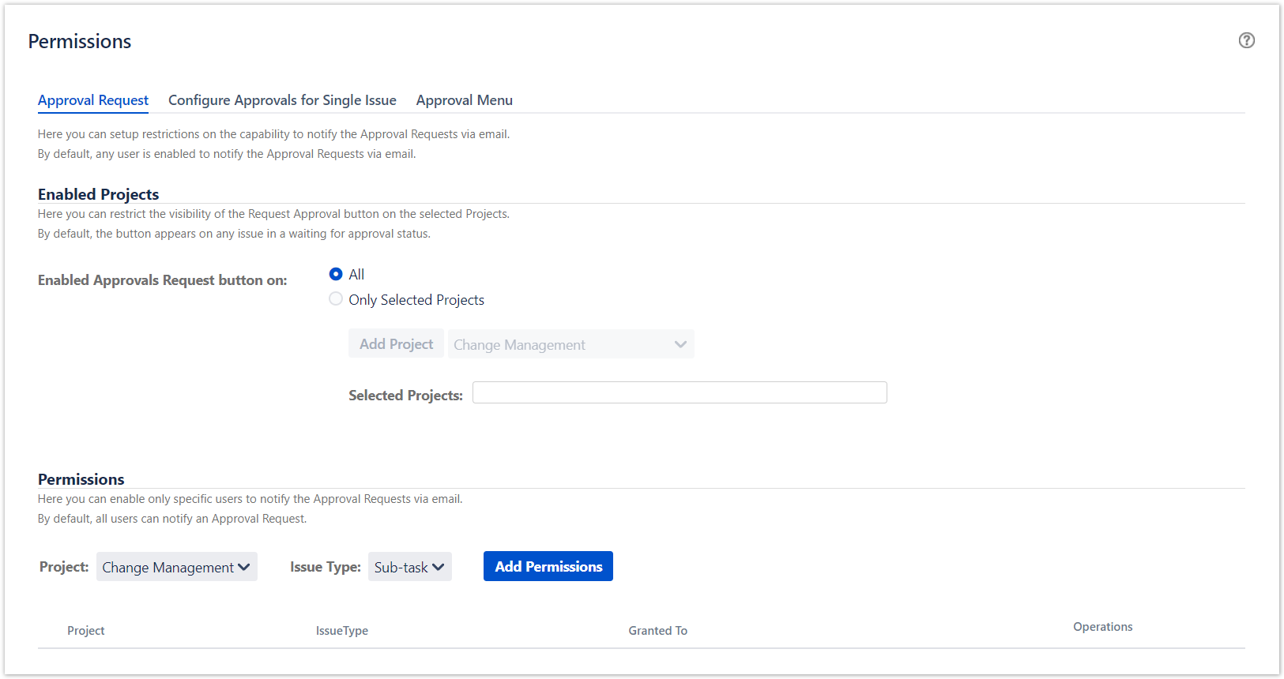The image size is (1284, 679).
Task: Choose the Only Selected Projects radio option
Action: point(336,299)
